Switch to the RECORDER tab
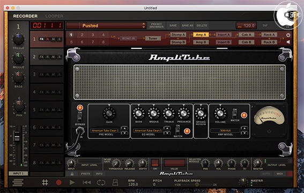Screen dimensions: 304x193 click(x=25, y=16)
